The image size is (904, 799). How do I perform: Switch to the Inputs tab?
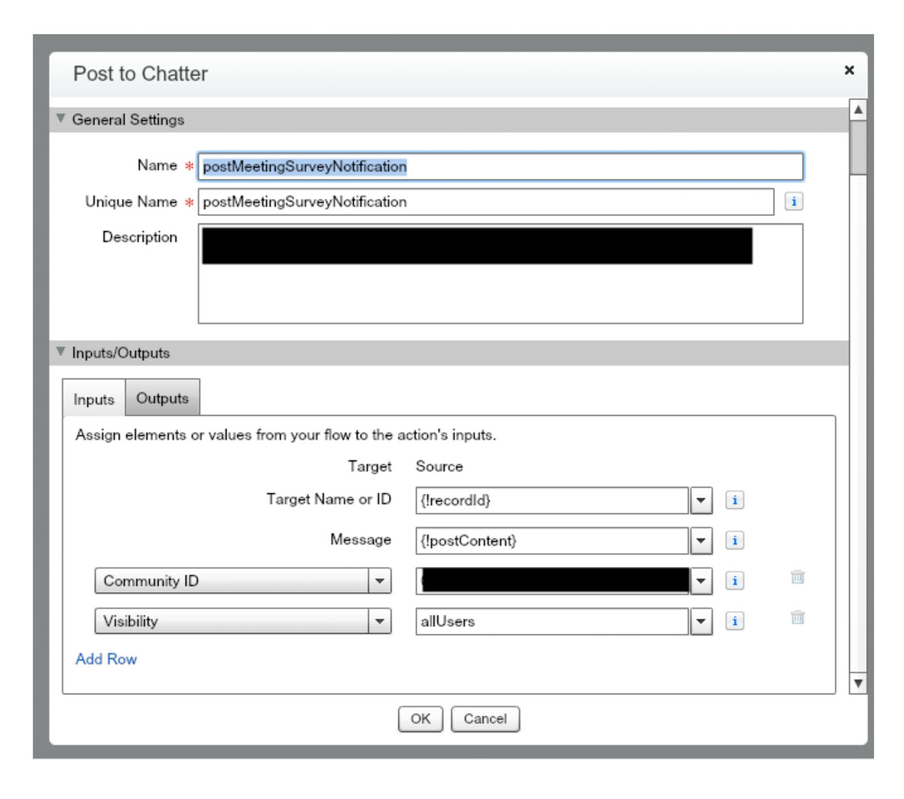click(x=94, y=399)
